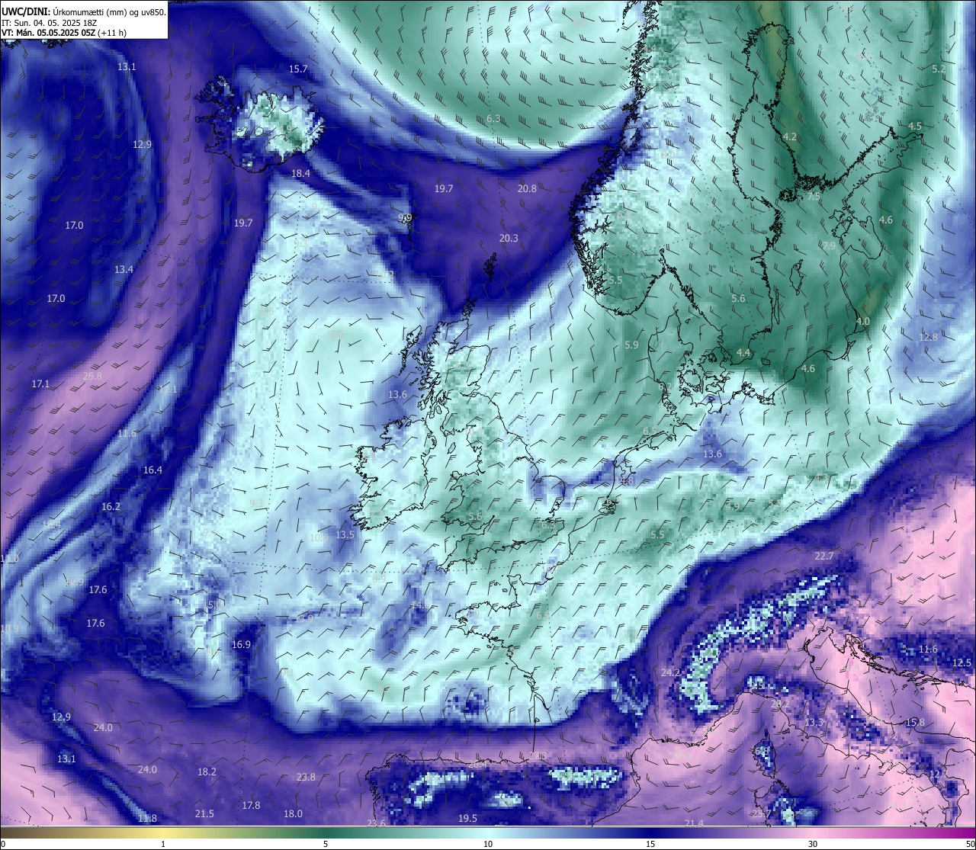Click the 26.8 map value
This screenshot has height=850, width=976.
click(92, 377)
